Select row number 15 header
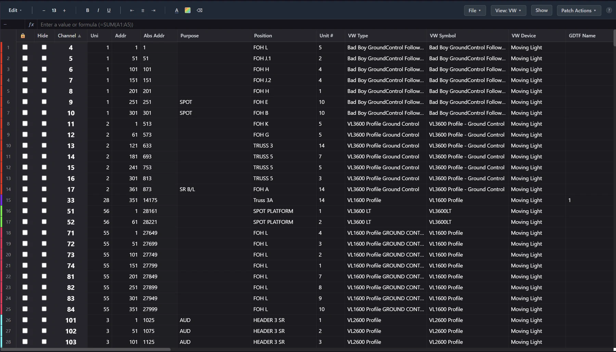This screenshot has height=352, width=616. click(8, 200)
